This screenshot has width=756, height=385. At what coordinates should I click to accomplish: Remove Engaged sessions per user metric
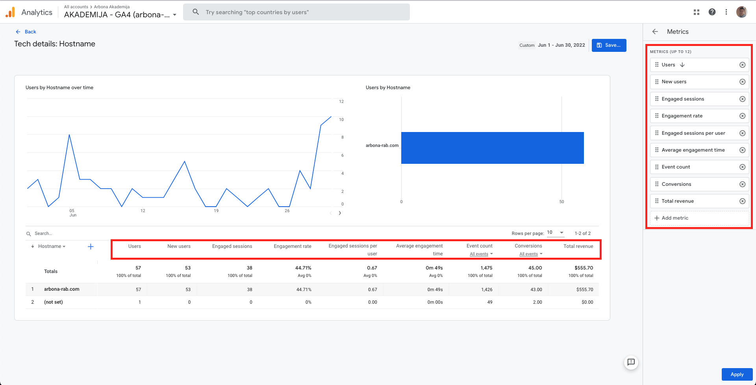pyautogui.click(x=742, y=133)
